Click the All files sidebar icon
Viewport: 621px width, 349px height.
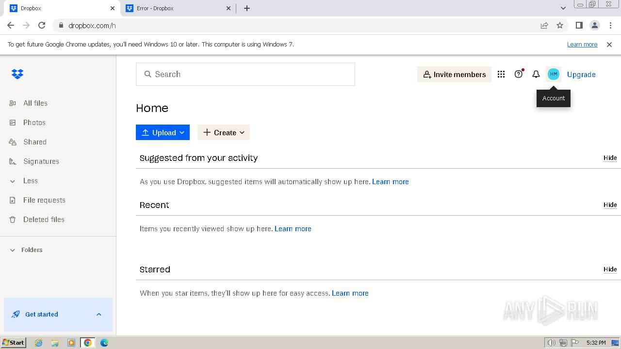[13, 103]
